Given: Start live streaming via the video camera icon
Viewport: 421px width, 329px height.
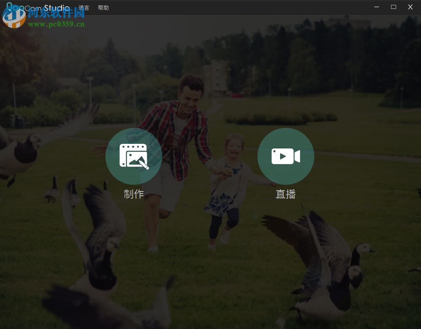Looking at the screenshot, I should coord(286,156).
